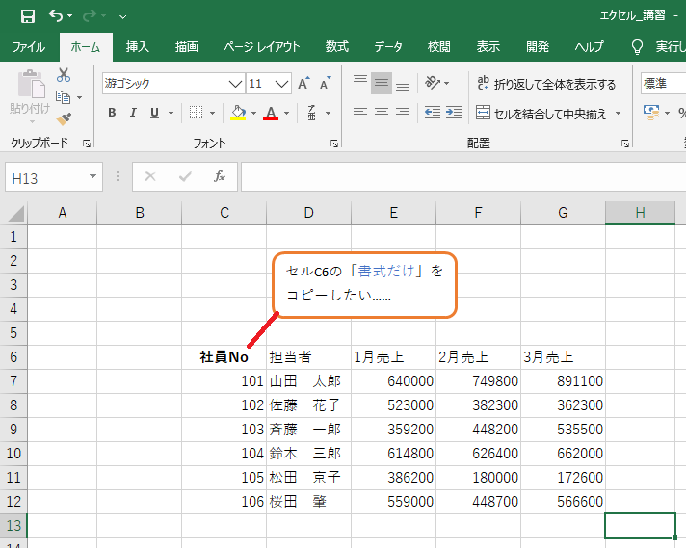Toggle Underline formatting
686x548 pixels.
pyautogui.click(x=154, y=113)
